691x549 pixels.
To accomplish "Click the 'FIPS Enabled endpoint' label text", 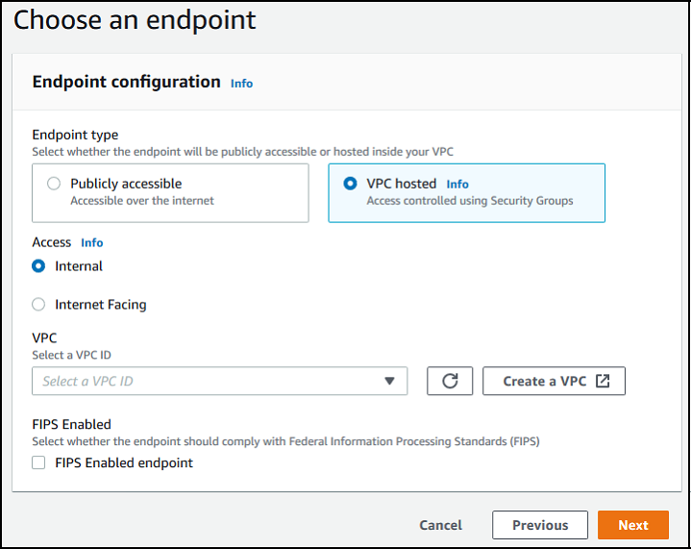I will tap(124, 462).
